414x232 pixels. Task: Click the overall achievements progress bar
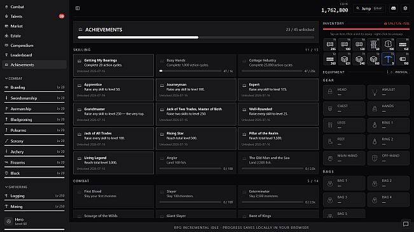pos(196,37)
